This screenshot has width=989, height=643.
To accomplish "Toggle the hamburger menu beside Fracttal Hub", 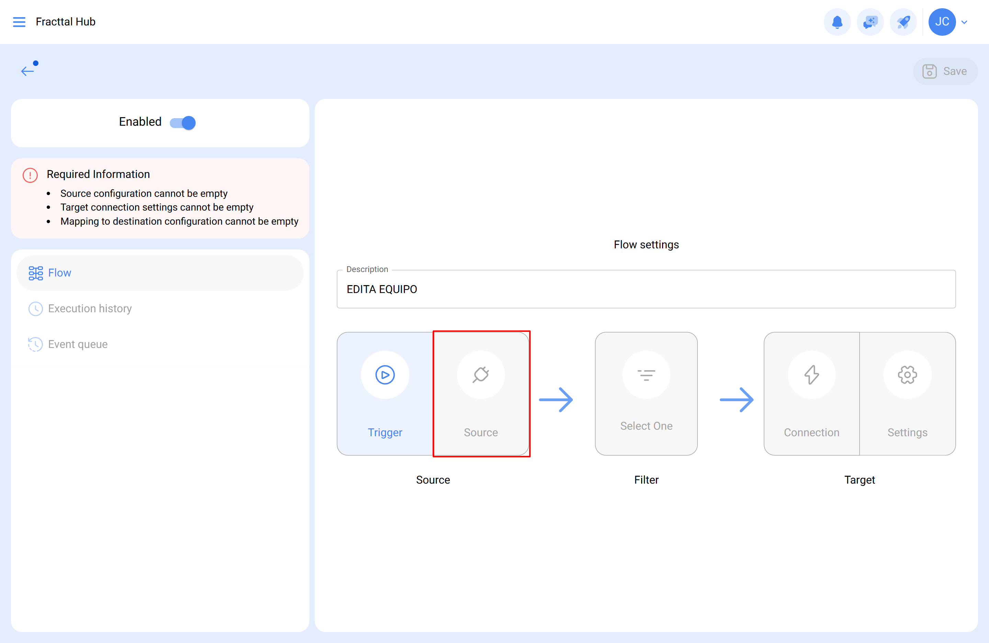I will 19,22.
